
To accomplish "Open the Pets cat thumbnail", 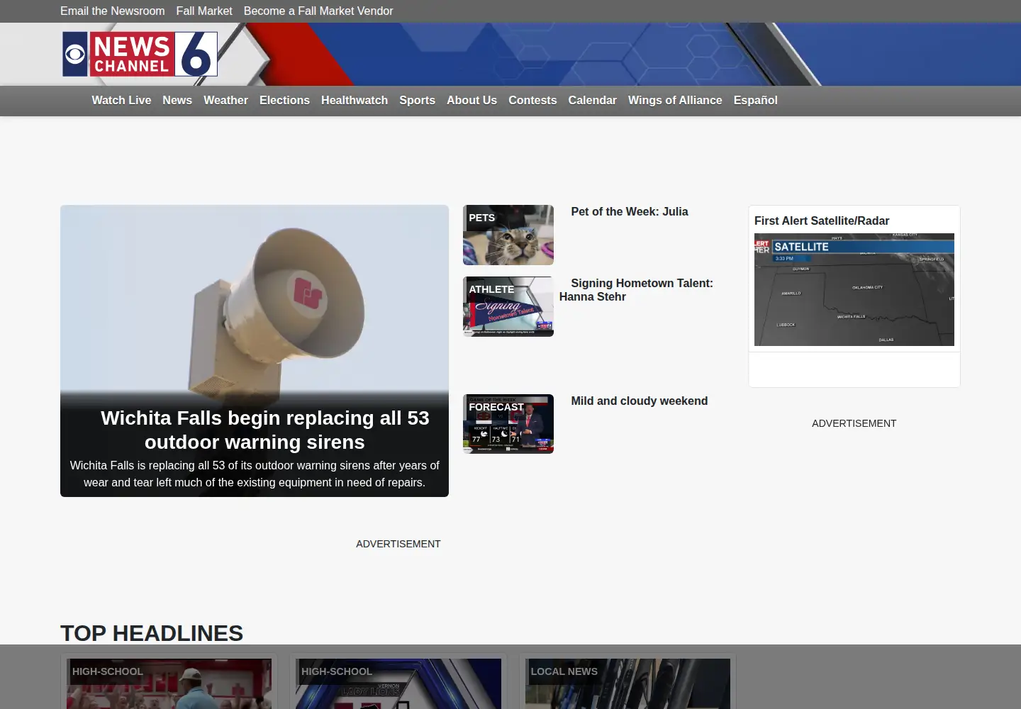I will tap(508, 235).
